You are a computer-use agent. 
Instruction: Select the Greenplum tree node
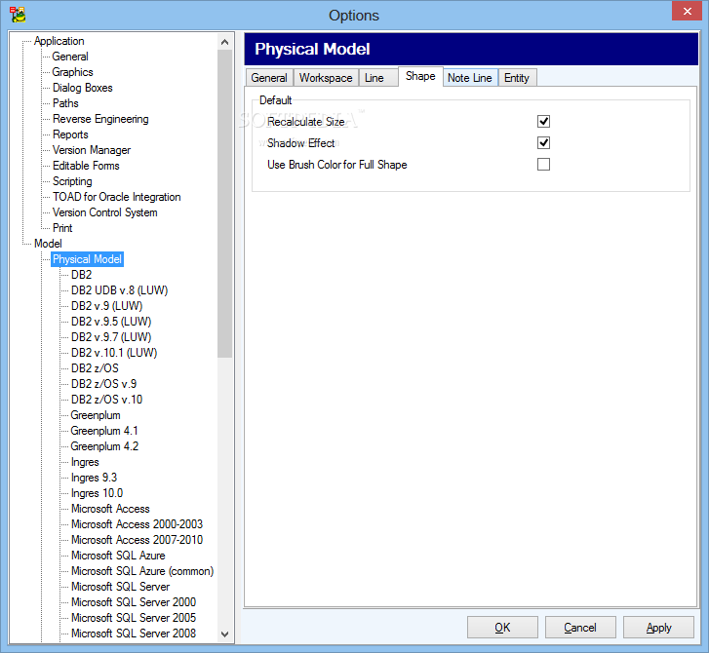[96, 415]
